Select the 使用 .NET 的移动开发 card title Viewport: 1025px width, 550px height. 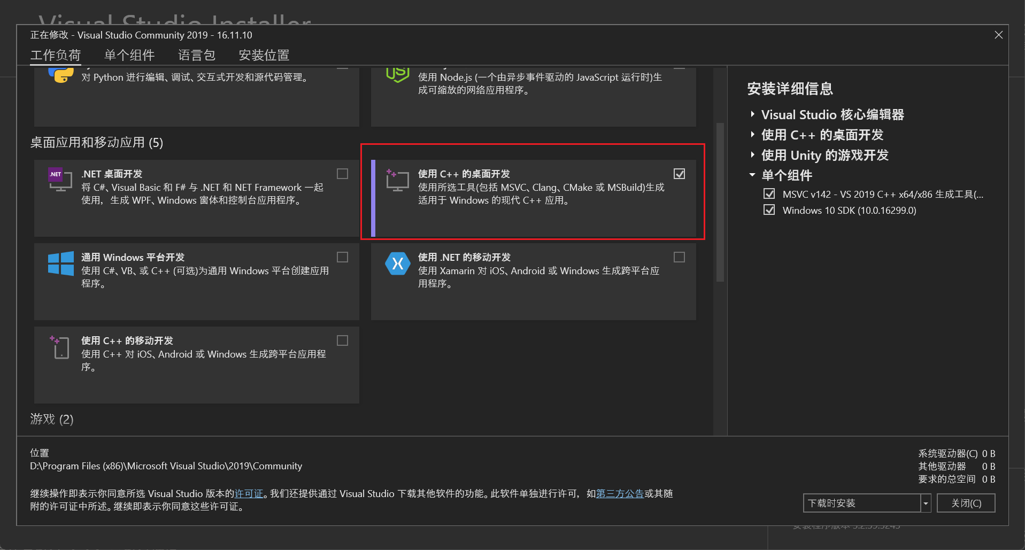click(464, 257)
